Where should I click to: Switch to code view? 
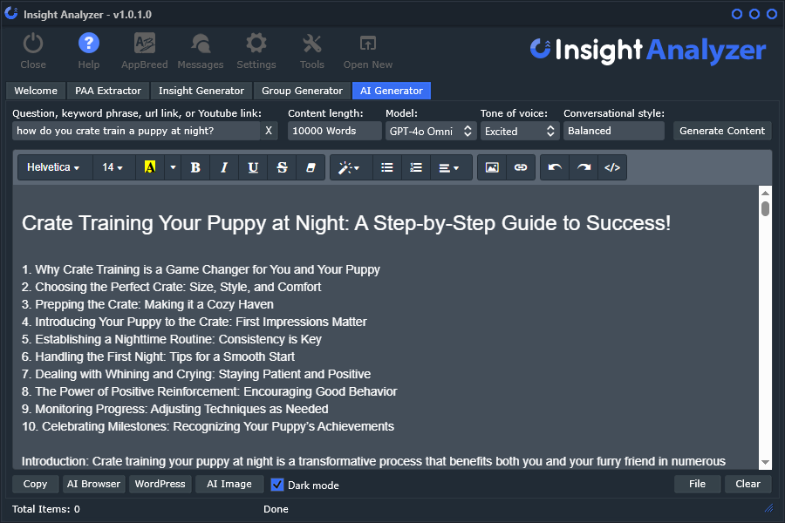612,167
